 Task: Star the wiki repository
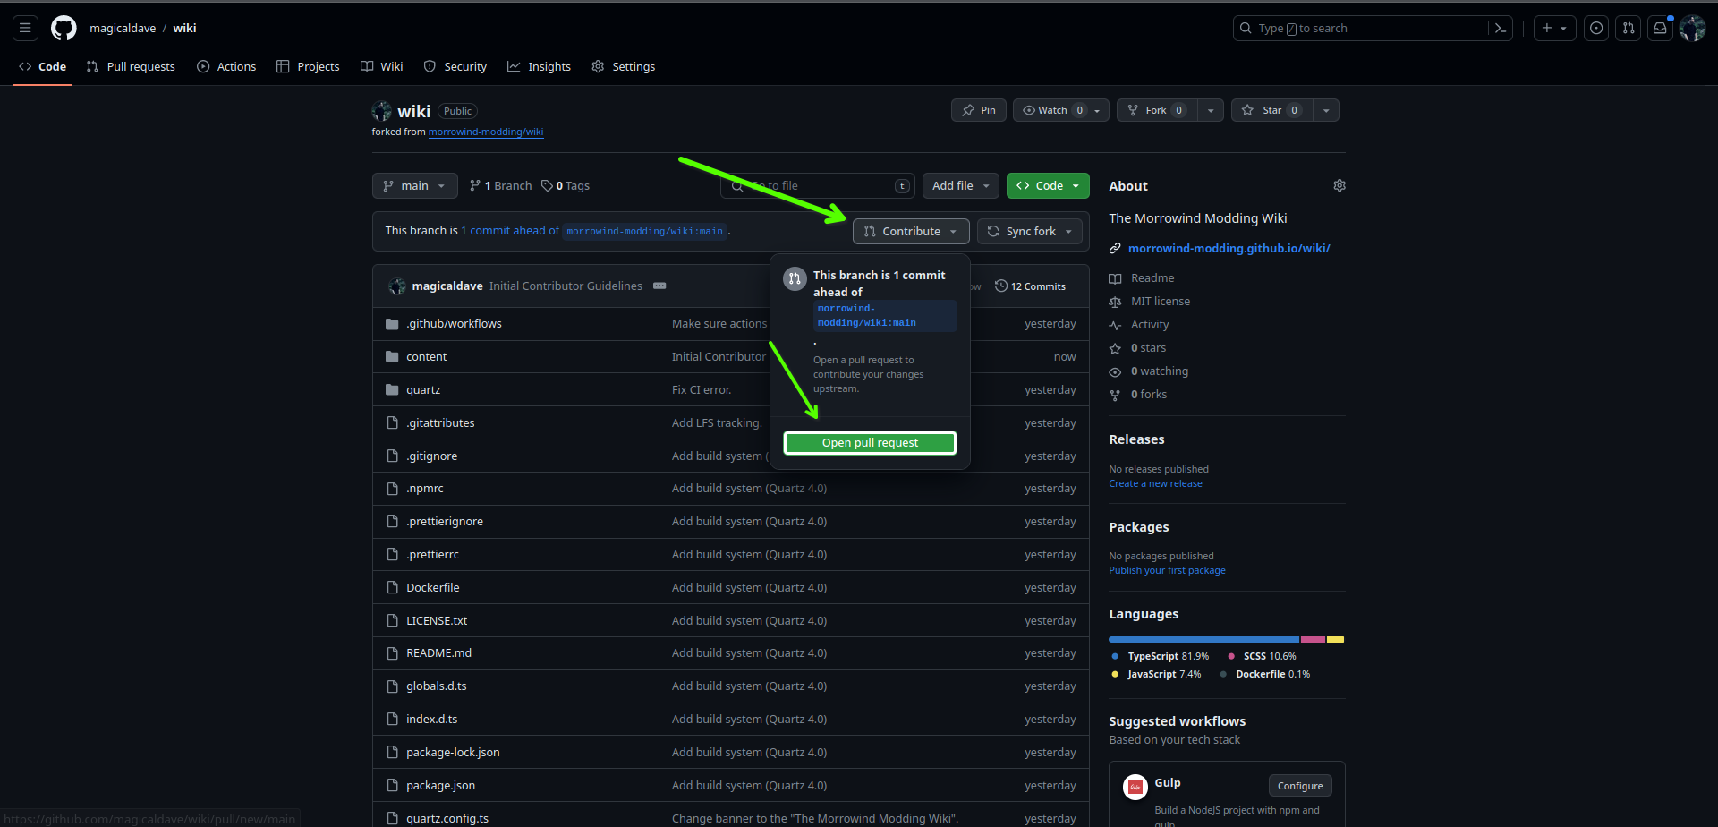[1271, 110]
